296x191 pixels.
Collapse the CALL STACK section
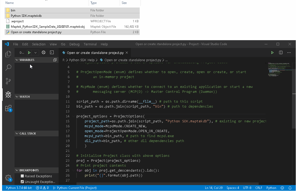click(17, 133)
